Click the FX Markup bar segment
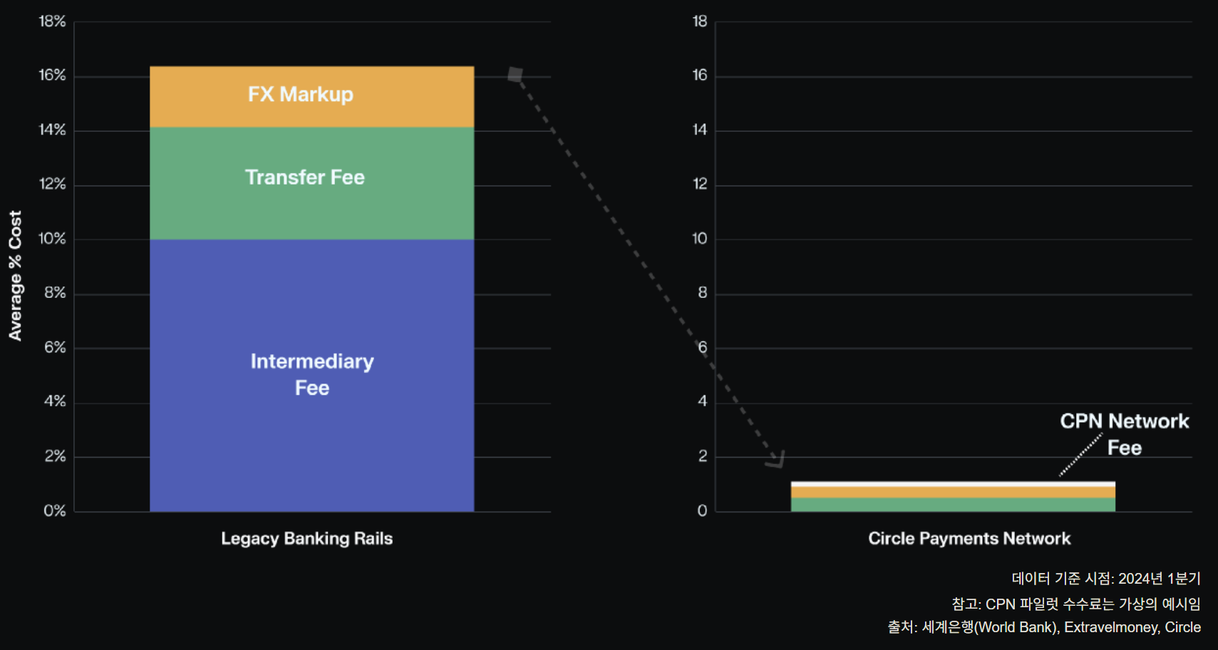The image size is (1218, 650). pyautogui.click(x=311, y=97)
